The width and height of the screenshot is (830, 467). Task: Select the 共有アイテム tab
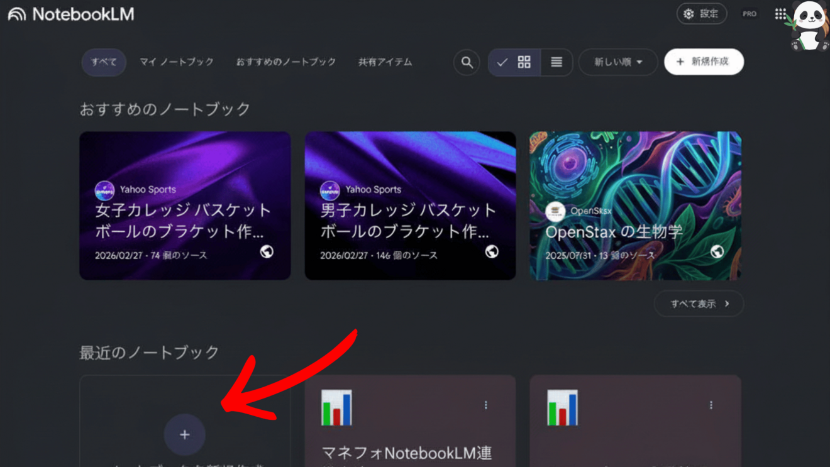(384, 62)
